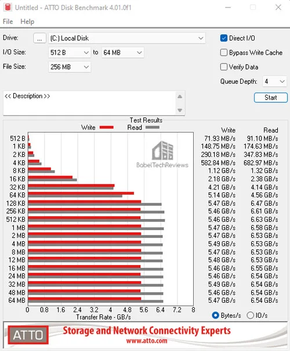Expand the 512 B I/O size dropdown
290x351 pixels.
coord(70,52)
